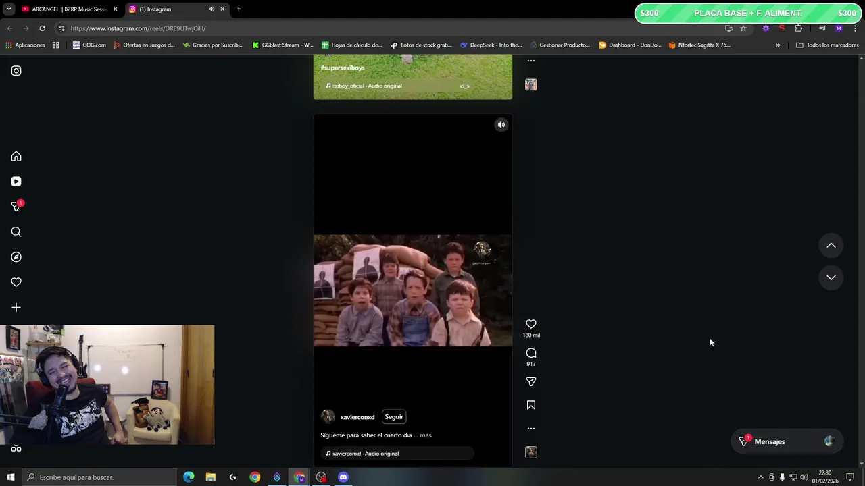This screenshot has height=486, width=865.
Task: Open more options for supersexiboys reel
Action: 531,61
